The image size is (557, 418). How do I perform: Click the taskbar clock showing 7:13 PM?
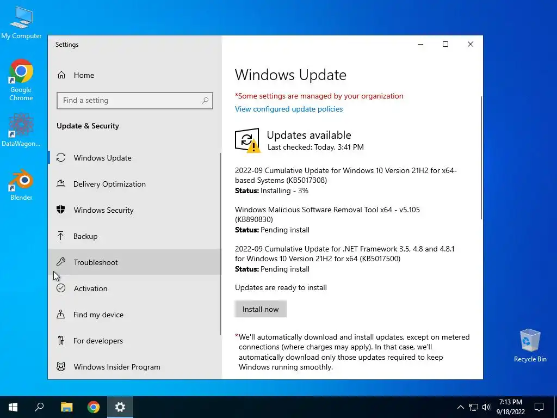pos(510,407)
